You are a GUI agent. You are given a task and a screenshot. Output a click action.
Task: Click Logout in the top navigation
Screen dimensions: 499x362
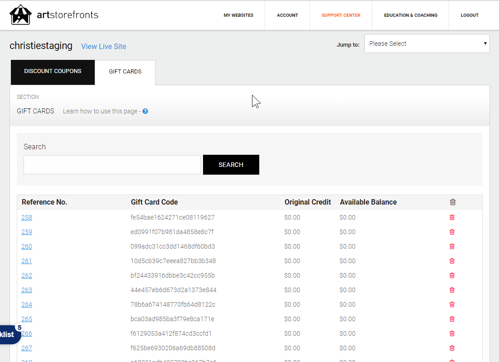point(470,15)
